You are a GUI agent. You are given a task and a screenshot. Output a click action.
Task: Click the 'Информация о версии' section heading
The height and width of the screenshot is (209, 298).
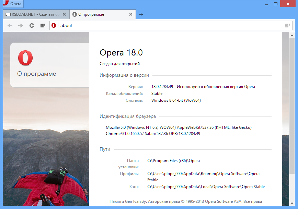[x=124, y=75]
